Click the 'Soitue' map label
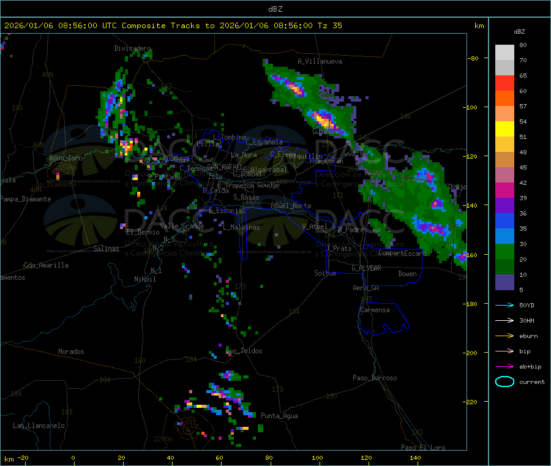 click(325, 273)
